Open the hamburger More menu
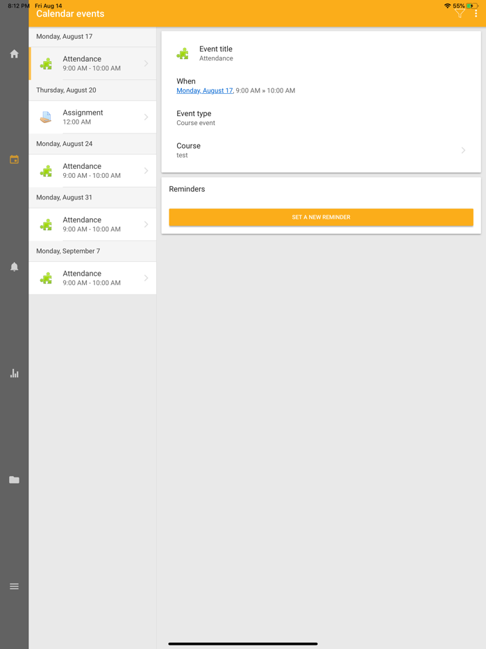Screen dimensions: 486x649 point(14,586)
